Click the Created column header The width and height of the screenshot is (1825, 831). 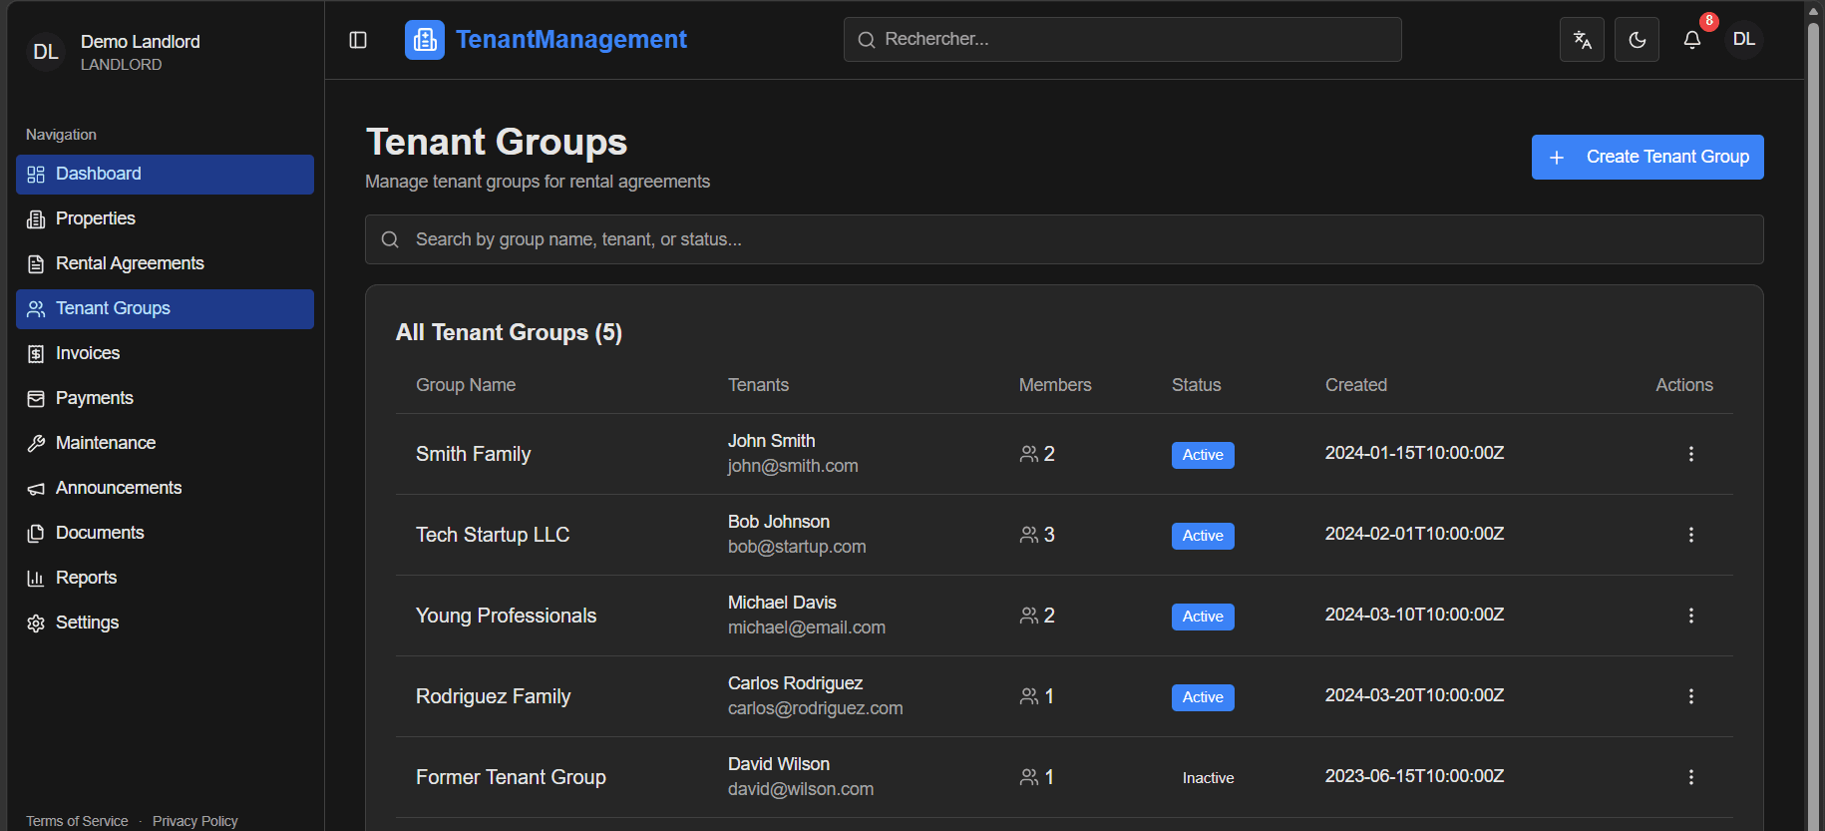tap(1356, 385)
